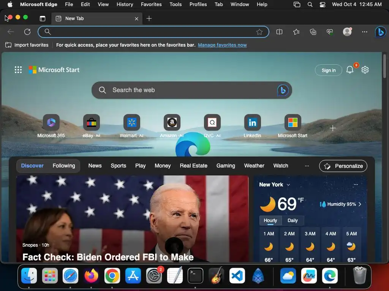The image size is (389, 291).
Task: Open notifications bell on Microsoft Start
Action: 350,70
